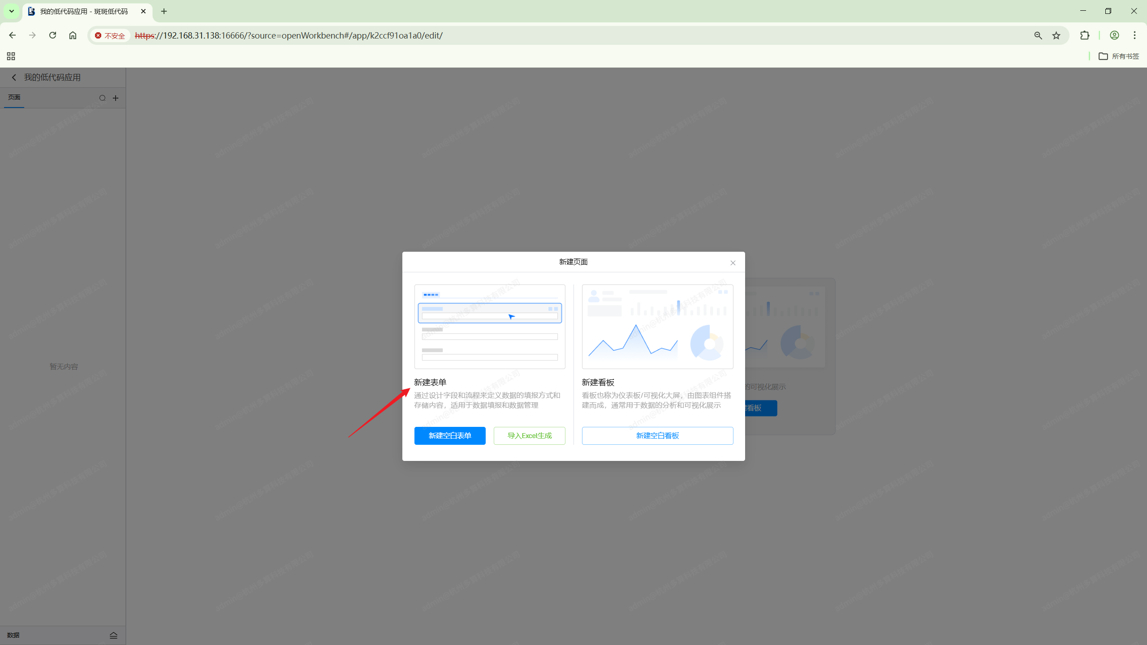Open the tab search dropdown arrow

click(12, 11)
